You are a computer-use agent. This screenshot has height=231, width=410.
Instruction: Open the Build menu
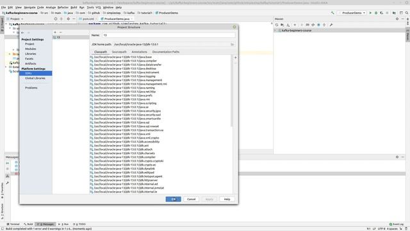click(74, 7)
